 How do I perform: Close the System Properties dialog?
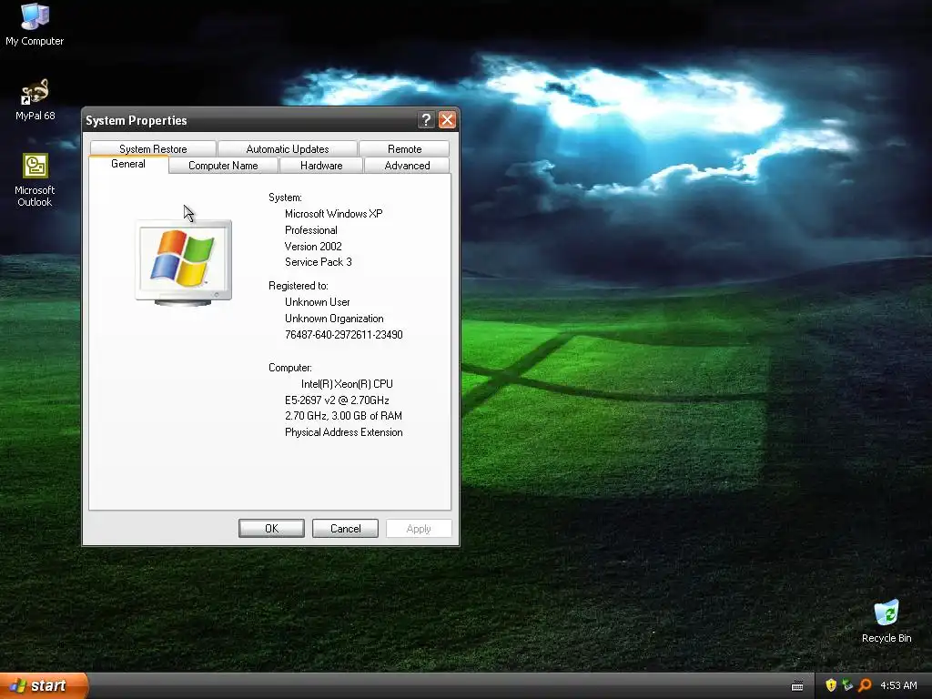(x=447, y=120)
